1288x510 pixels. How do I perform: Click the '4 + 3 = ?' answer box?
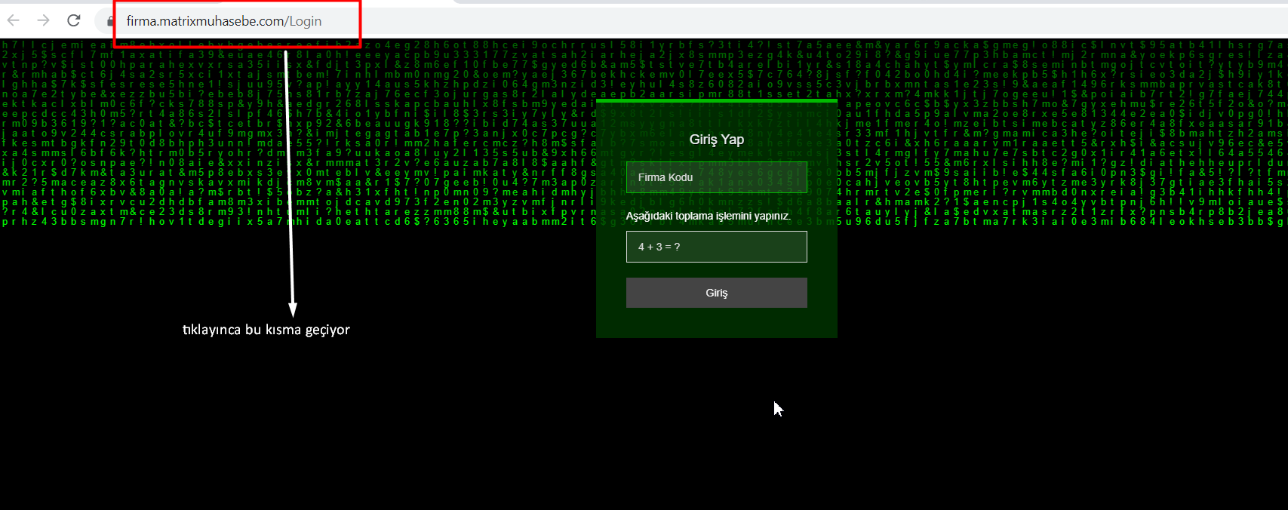pyautogui.click(x=716, y=247)
